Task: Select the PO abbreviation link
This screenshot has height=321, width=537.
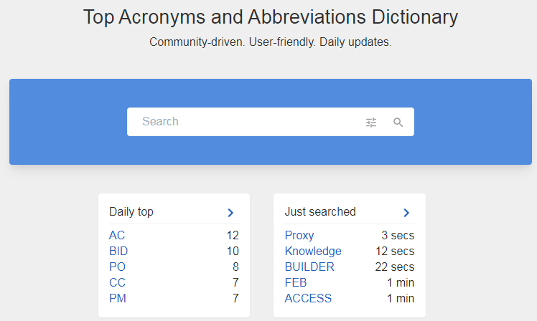Action: pyautogui.click(x=117, y=267)
